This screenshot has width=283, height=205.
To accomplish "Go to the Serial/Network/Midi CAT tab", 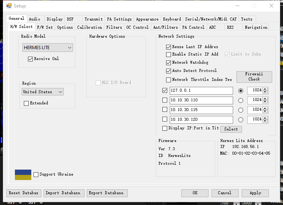I will pos(211,19).
